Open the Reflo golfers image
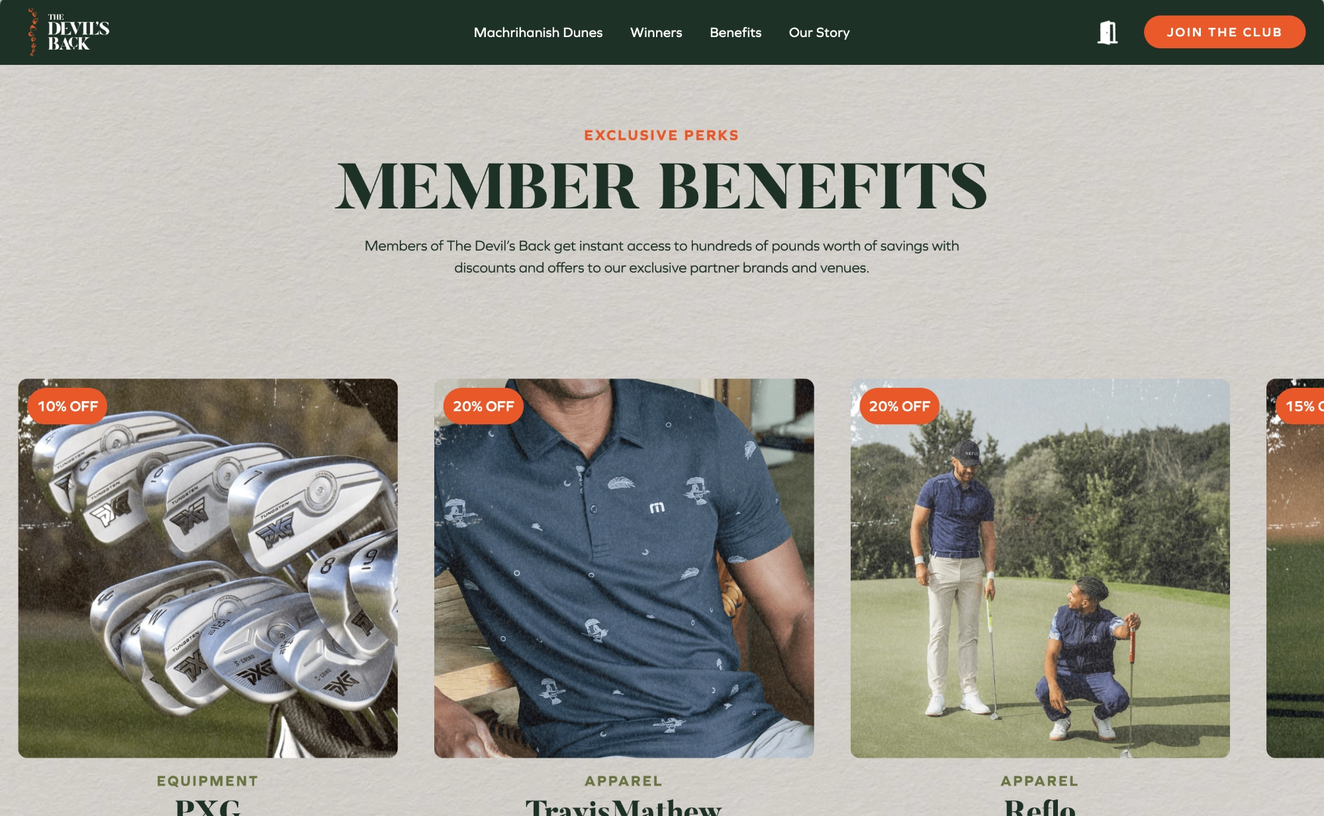The width and height of the screenshot is (1324, 816). pos(1040,568)
